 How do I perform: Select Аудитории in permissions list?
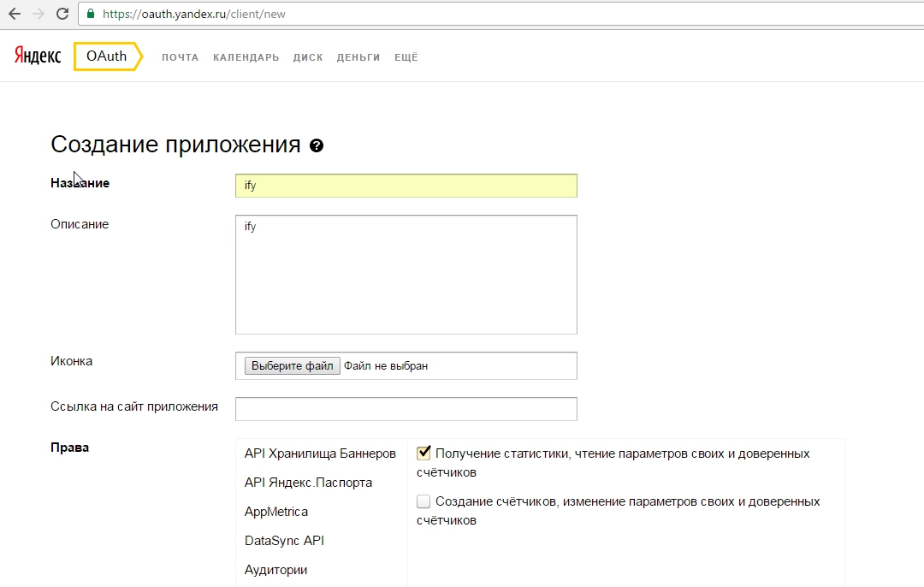(275, 570)
